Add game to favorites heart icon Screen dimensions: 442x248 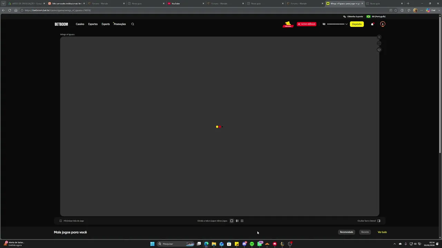(x=379, y=50)
